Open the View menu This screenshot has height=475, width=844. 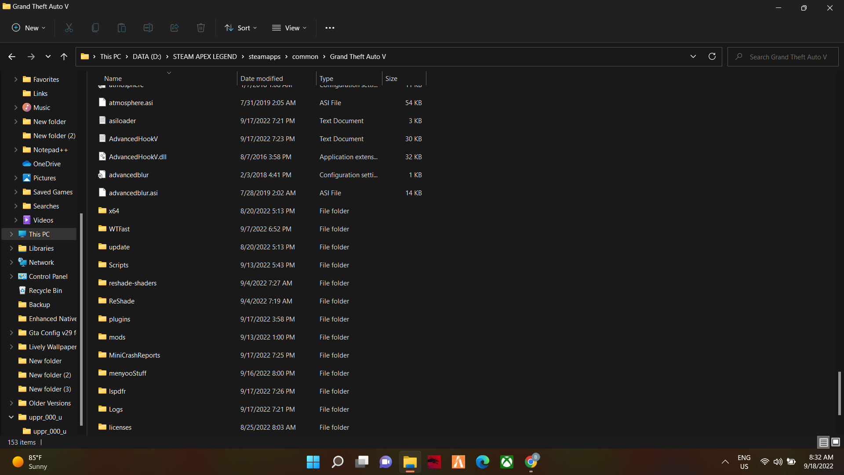(289, 28)
